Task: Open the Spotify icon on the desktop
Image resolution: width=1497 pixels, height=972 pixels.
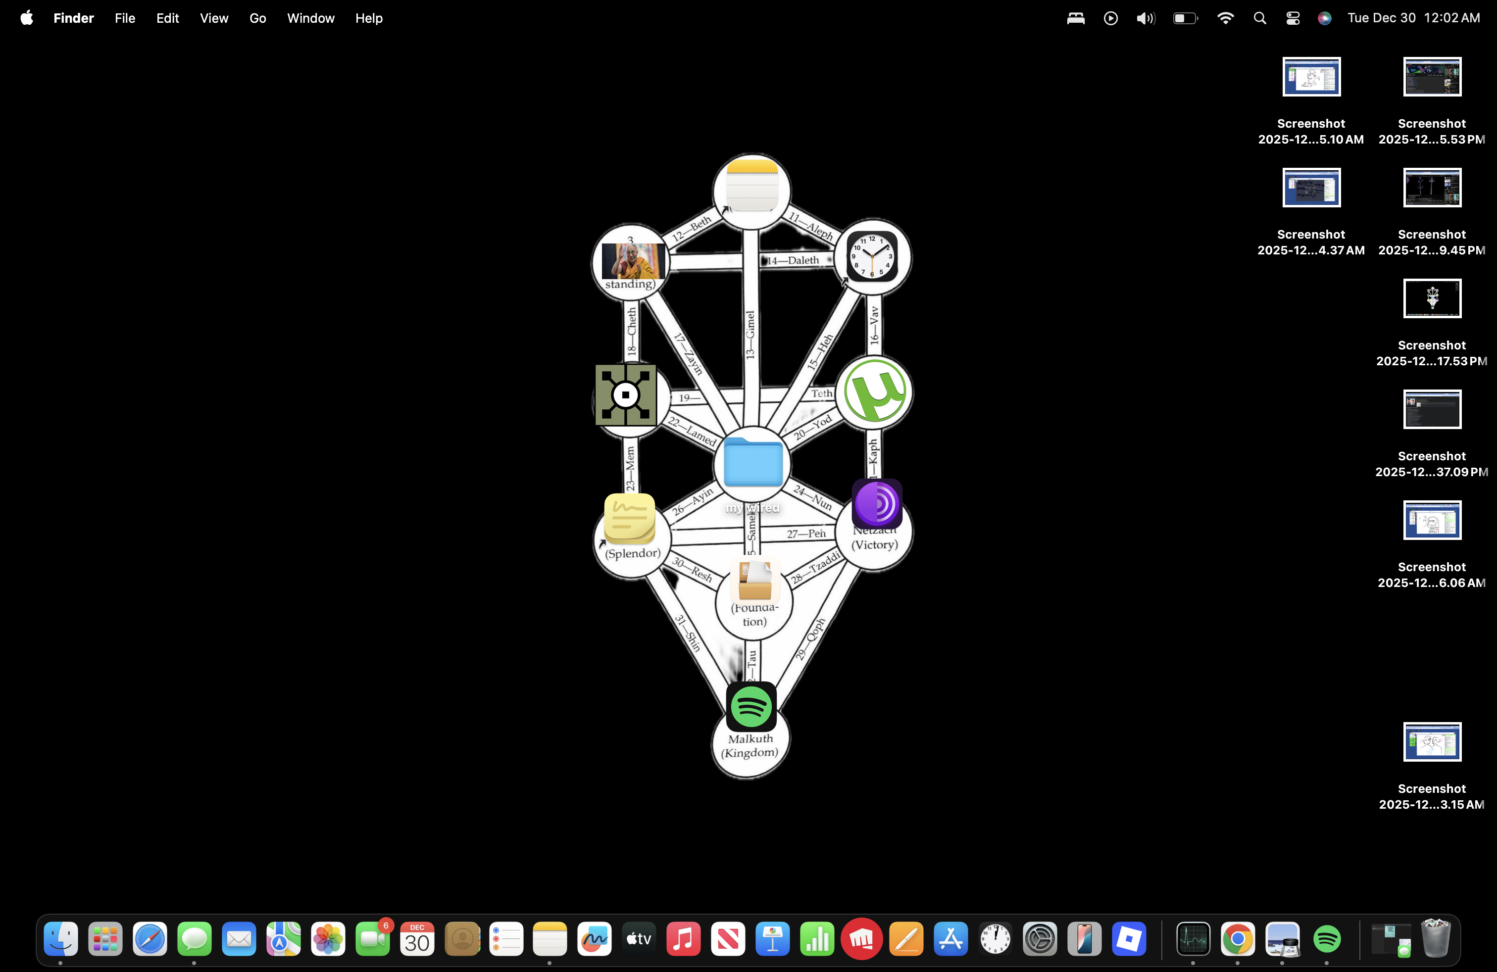Action: point(751,706)
